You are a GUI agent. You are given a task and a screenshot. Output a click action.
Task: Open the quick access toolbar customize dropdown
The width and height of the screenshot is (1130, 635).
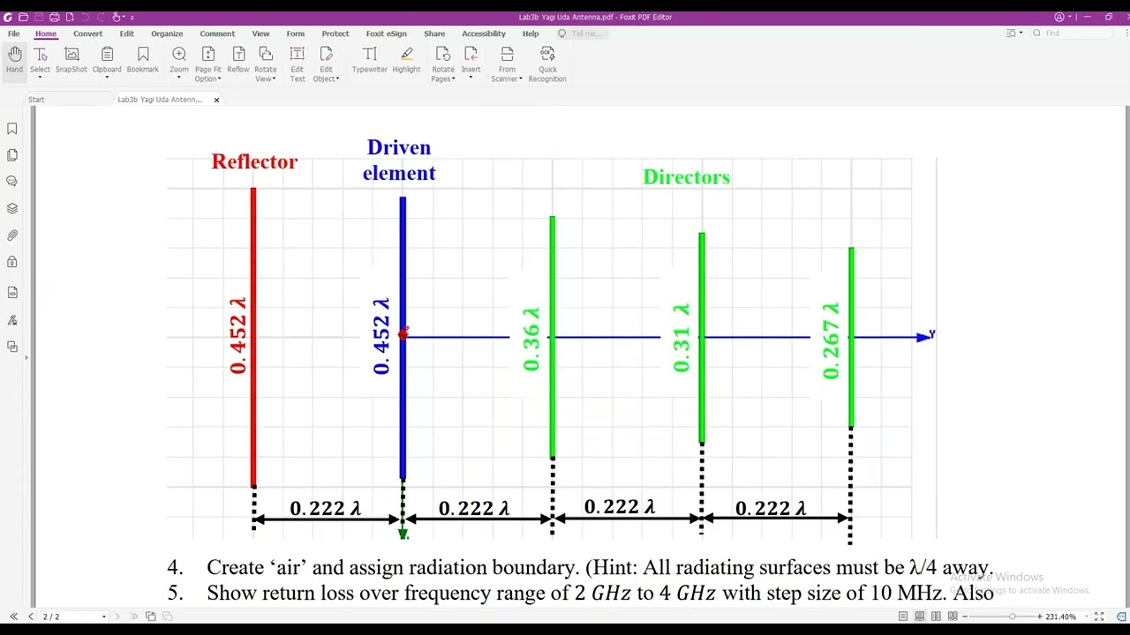[132, 17]
